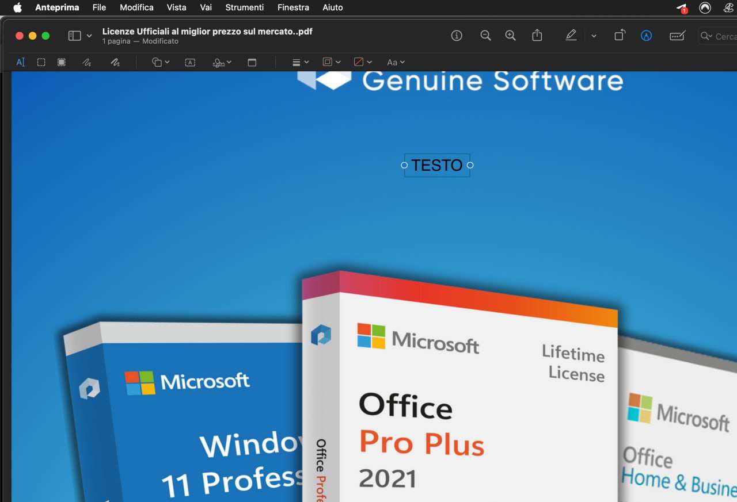Open the circular mountain status icon

[x=705, y=7]
